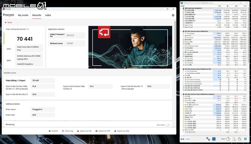The width and height of the screenshot is (251, 144).
Task: Click HWiNFO blue X close sensors icon
Action: pos(246,139)
